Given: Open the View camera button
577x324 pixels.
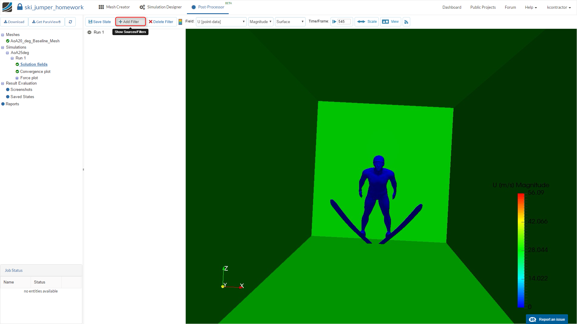Looking at the screenshot, I should [390, 22].
